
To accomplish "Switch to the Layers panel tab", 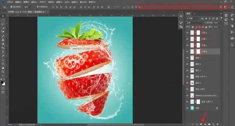I will [188, 14].
